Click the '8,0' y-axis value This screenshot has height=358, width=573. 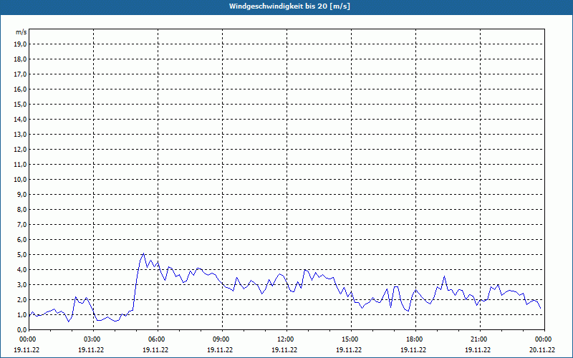21,209
